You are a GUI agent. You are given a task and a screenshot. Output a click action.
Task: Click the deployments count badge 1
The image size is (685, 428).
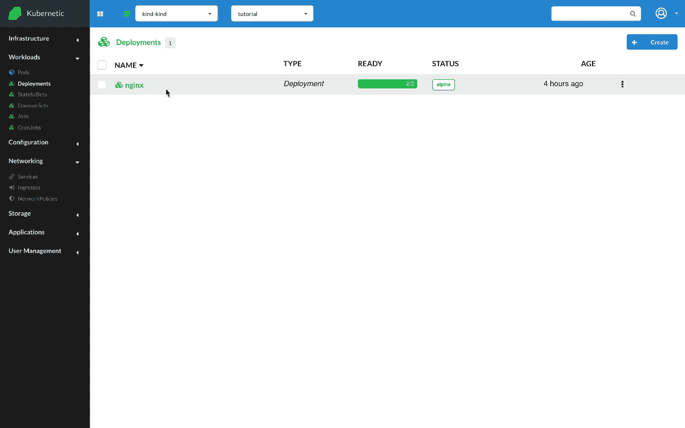click(170, 43)
